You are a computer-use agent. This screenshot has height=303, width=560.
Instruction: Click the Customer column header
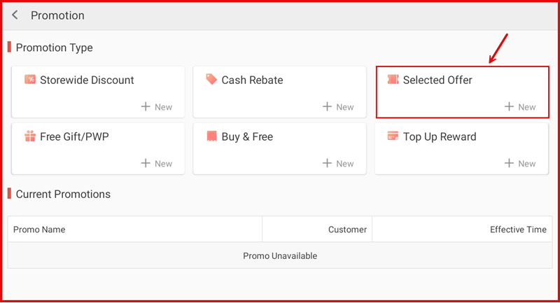tap(347, 230)
